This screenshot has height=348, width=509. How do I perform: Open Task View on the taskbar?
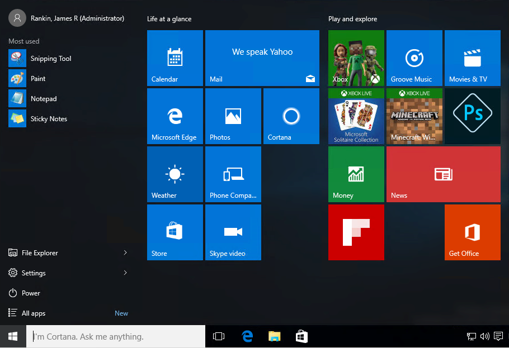click(219, 336)
